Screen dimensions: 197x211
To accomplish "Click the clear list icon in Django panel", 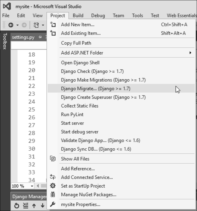I will [x=25, y=206].
